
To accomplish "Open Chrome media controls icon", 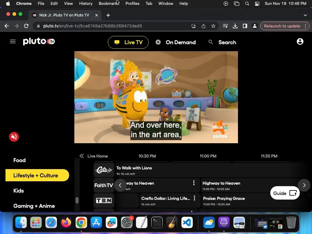I will click(225, 26).
